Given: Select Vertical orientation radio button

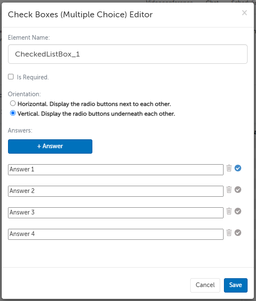Looking at the screenshot, I should click(x=13, y=113).
